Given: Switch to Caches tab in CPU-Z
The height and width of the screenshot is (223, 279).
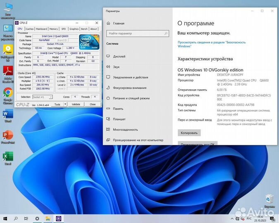Looking at the screenshot, I should coord(29,29).
